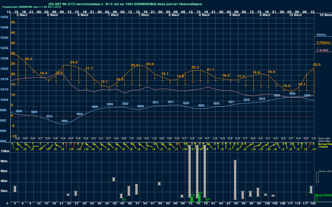Click the 993 pressure curve label
Image resolution: width=332 pixels, height=207 pixels.
[49, 116]
